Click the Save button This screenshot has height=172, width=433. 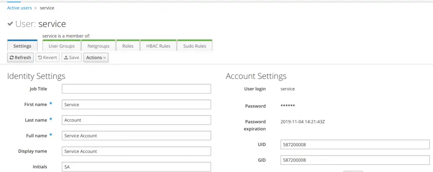(x=71, y=57)
